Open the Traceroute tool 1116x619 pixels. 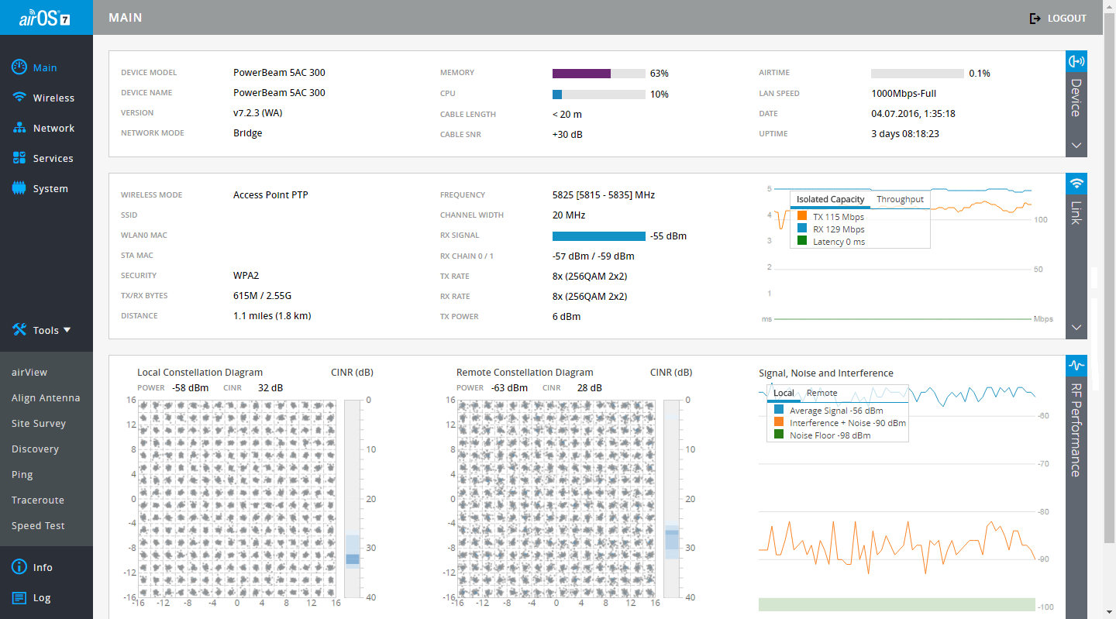(x=38, y=500)
